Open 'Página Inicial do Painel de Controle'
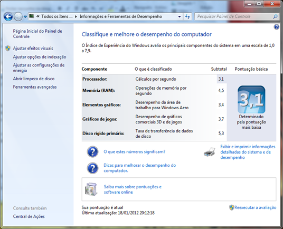The image size is (283, 229). click(37, 34)
